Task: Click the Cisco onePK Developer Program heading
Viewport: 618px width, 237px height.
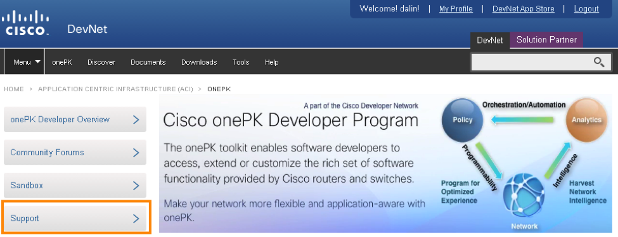Action: 290,120
